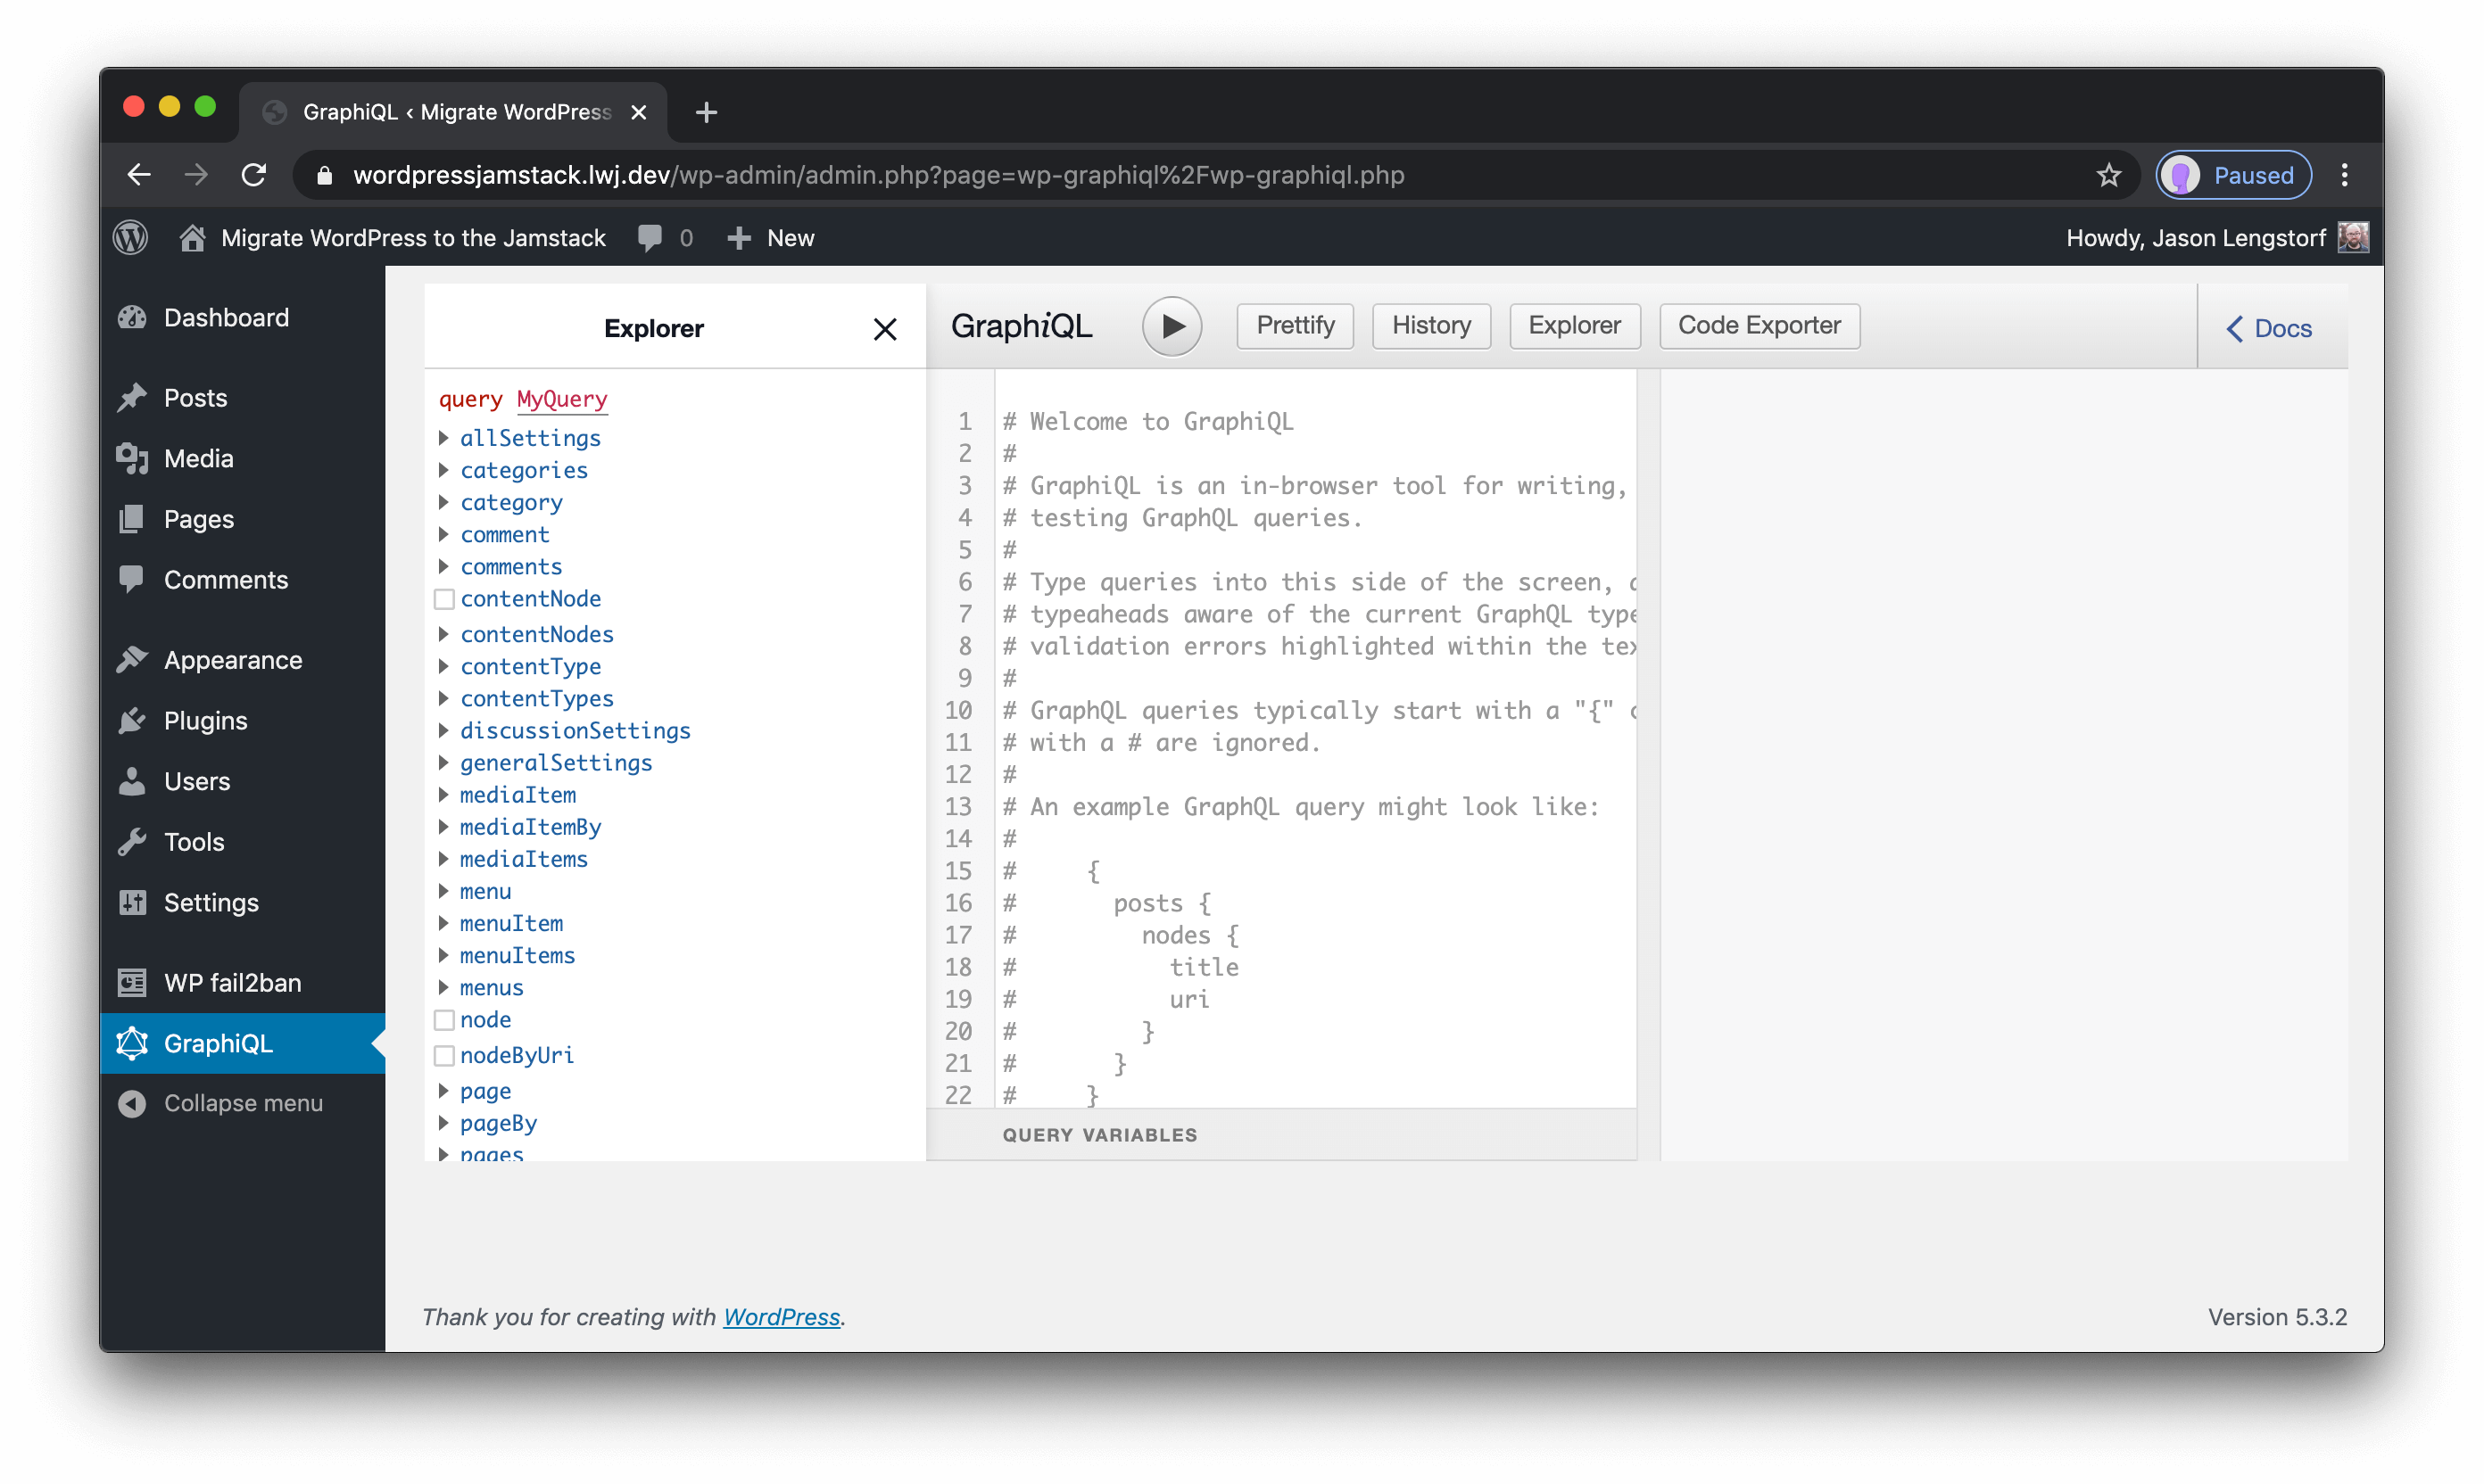
Task: Select the Posts menu item
Action: click(x=196, y=398)
